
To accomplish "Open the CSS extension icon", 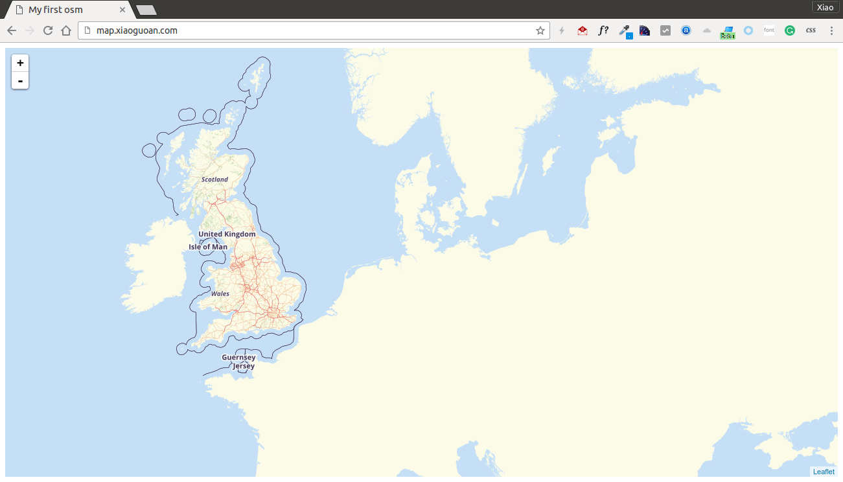I will (810, 30).
